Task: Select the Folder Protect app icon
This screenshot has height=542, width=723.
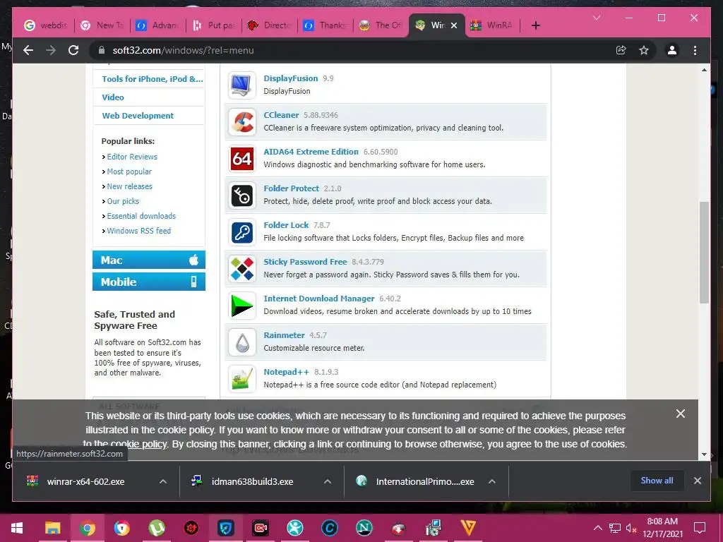Action: click(241, 195)
